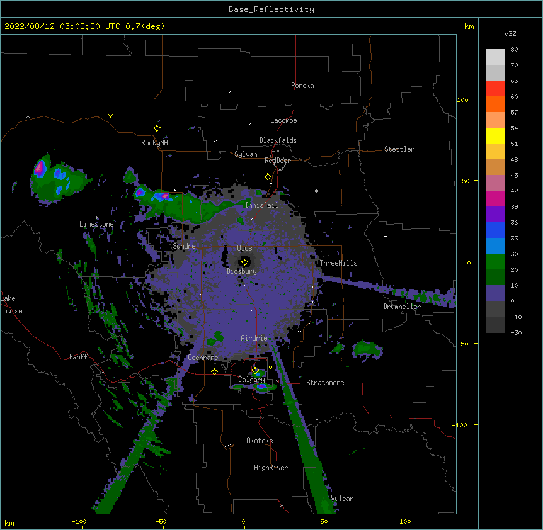Click the Strathmore city label

[325, 383]
